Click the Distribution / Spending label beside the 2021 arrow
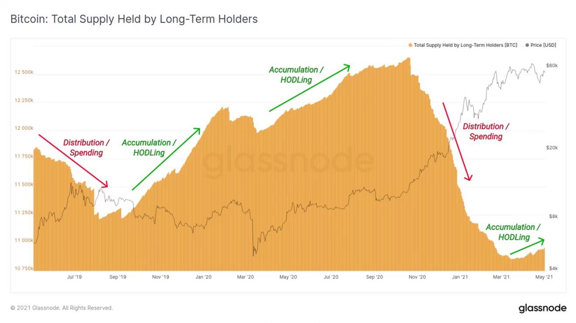Viewport: 576px width, 323px height. pos(486,131)
